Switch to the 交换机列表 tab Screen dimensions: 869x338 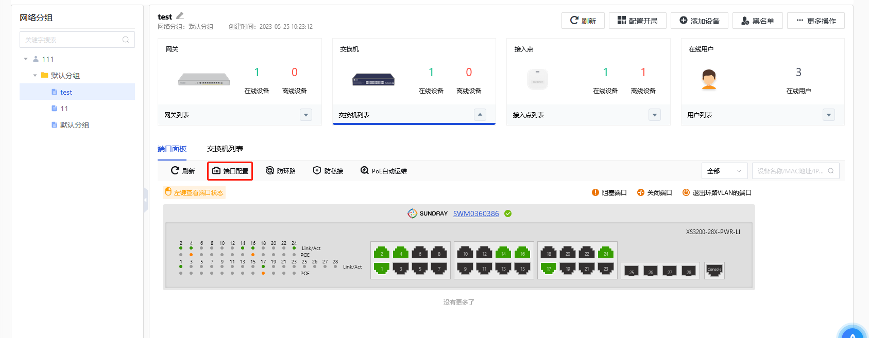point(225,149)
